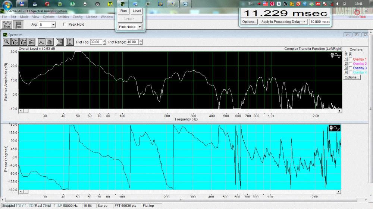Image resolution: width=373 pixels, height=209 pixels.
Task: Click Apply to Processing Delay button
Action: (x=283, y=22)
